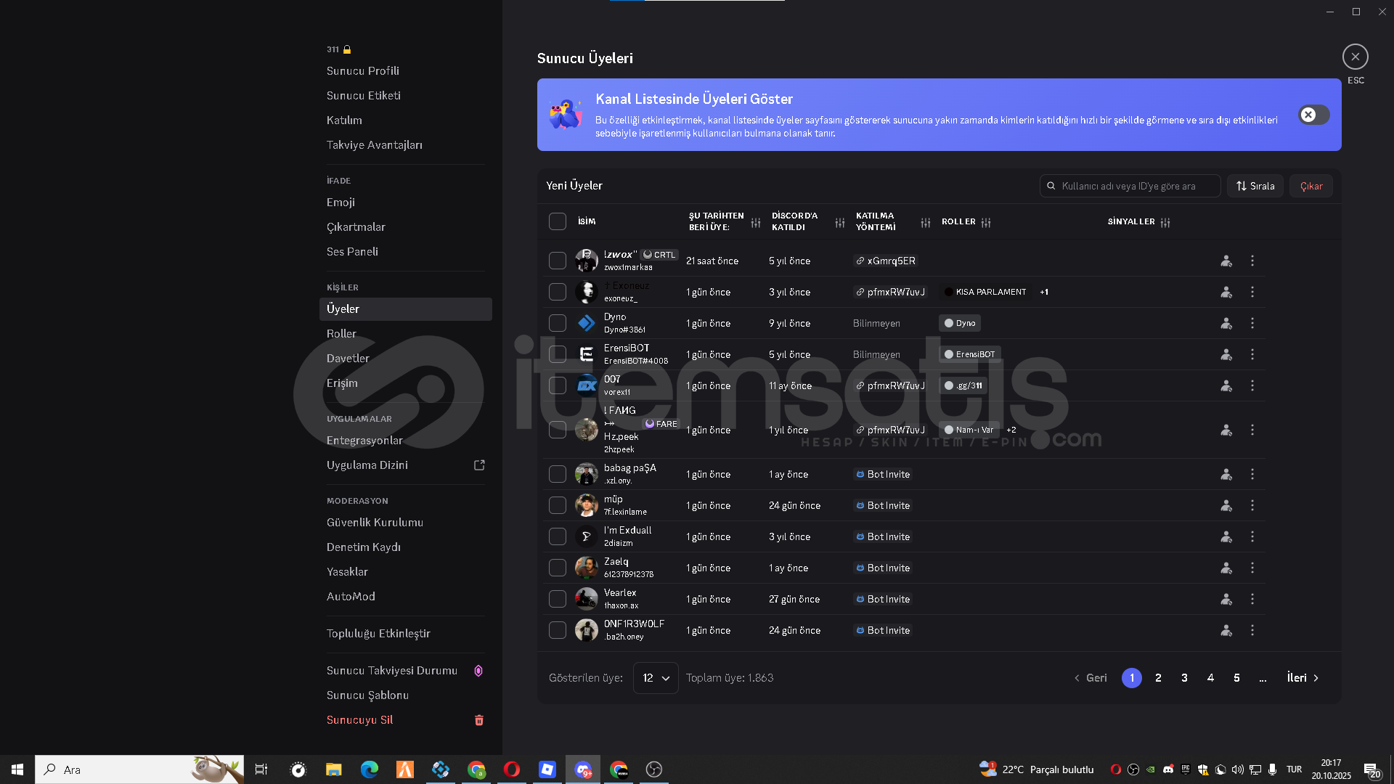
Task: Click filter icon next to Sinyaller column
Action: (x=1165, y=222)
